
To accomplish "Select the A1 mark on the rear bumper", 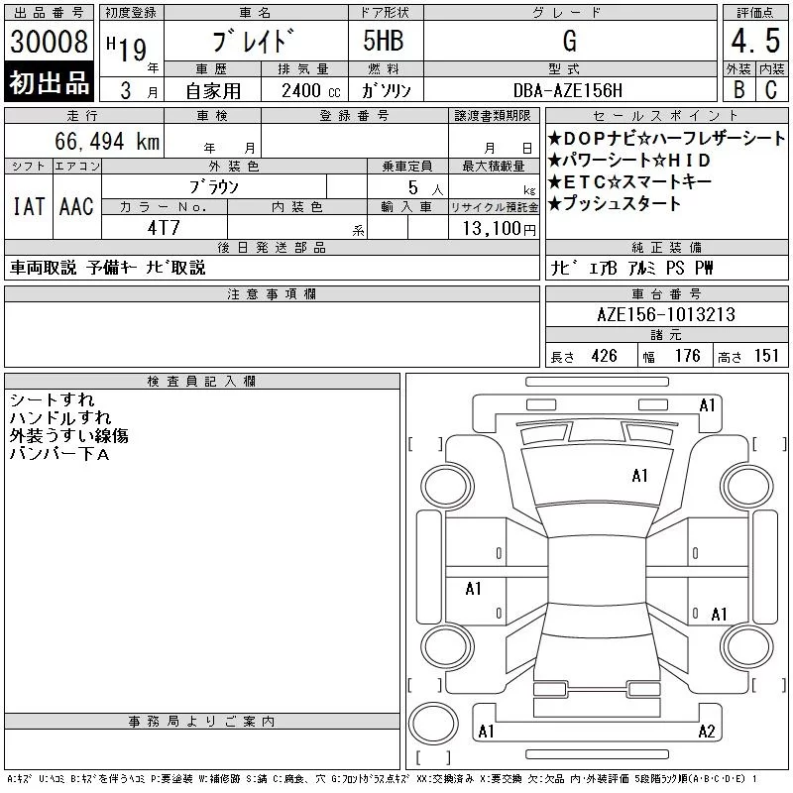I will pyautogui.click(x=486, y=732).
